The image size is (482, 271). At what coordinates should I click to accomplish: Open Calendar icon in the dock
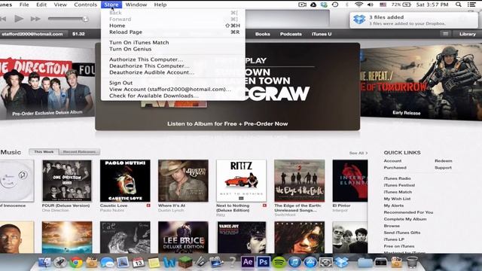coord(139,262)
